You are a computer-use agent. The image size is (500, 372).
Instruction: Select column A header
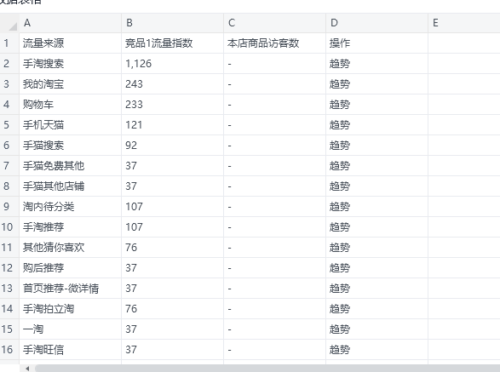71,23
